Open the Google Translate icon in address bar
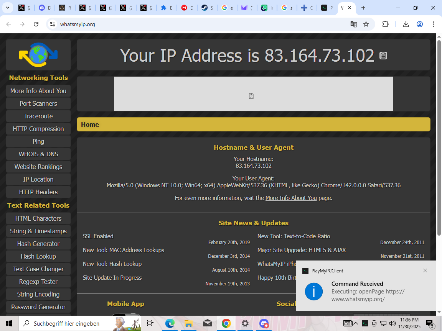Screen dimensions: 442x331 [353, 24]
